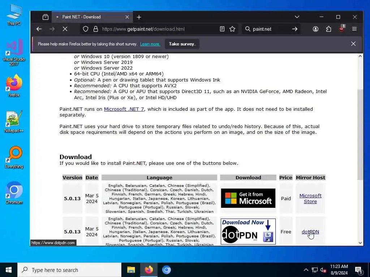Click the Version column header
Image resolution: width=370 pixels, height=277 pixels.
point(72,177)
